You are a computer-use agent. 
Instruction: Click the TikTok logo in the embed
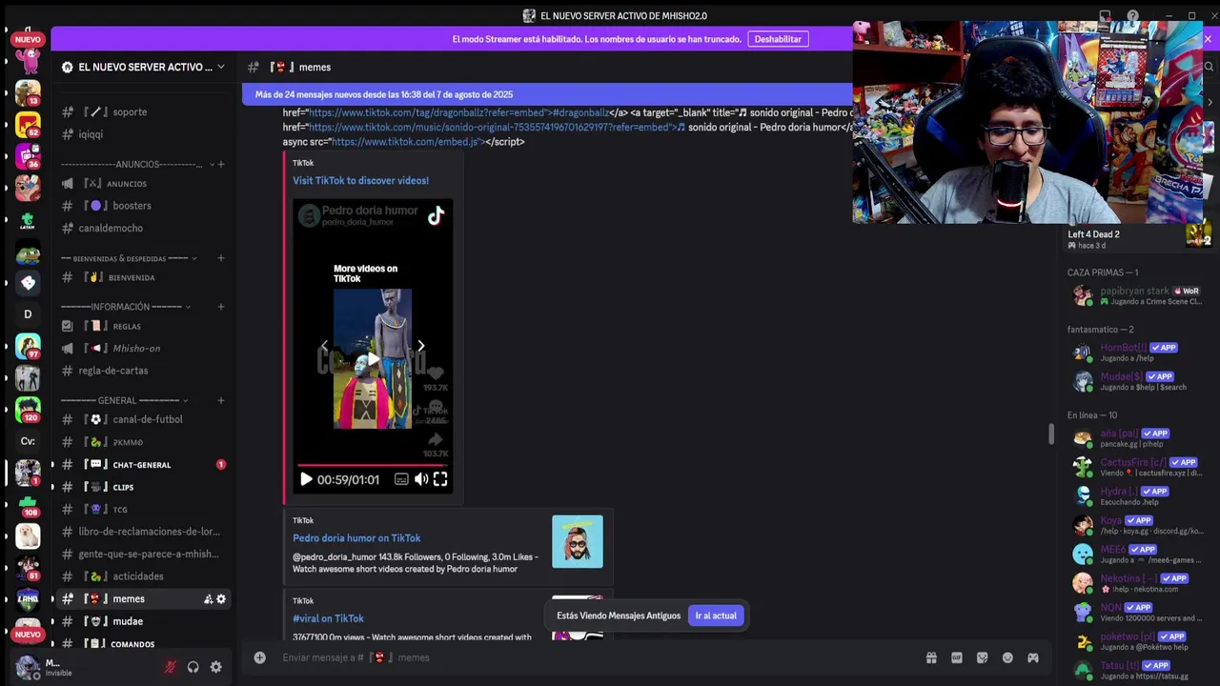point(436,215)
